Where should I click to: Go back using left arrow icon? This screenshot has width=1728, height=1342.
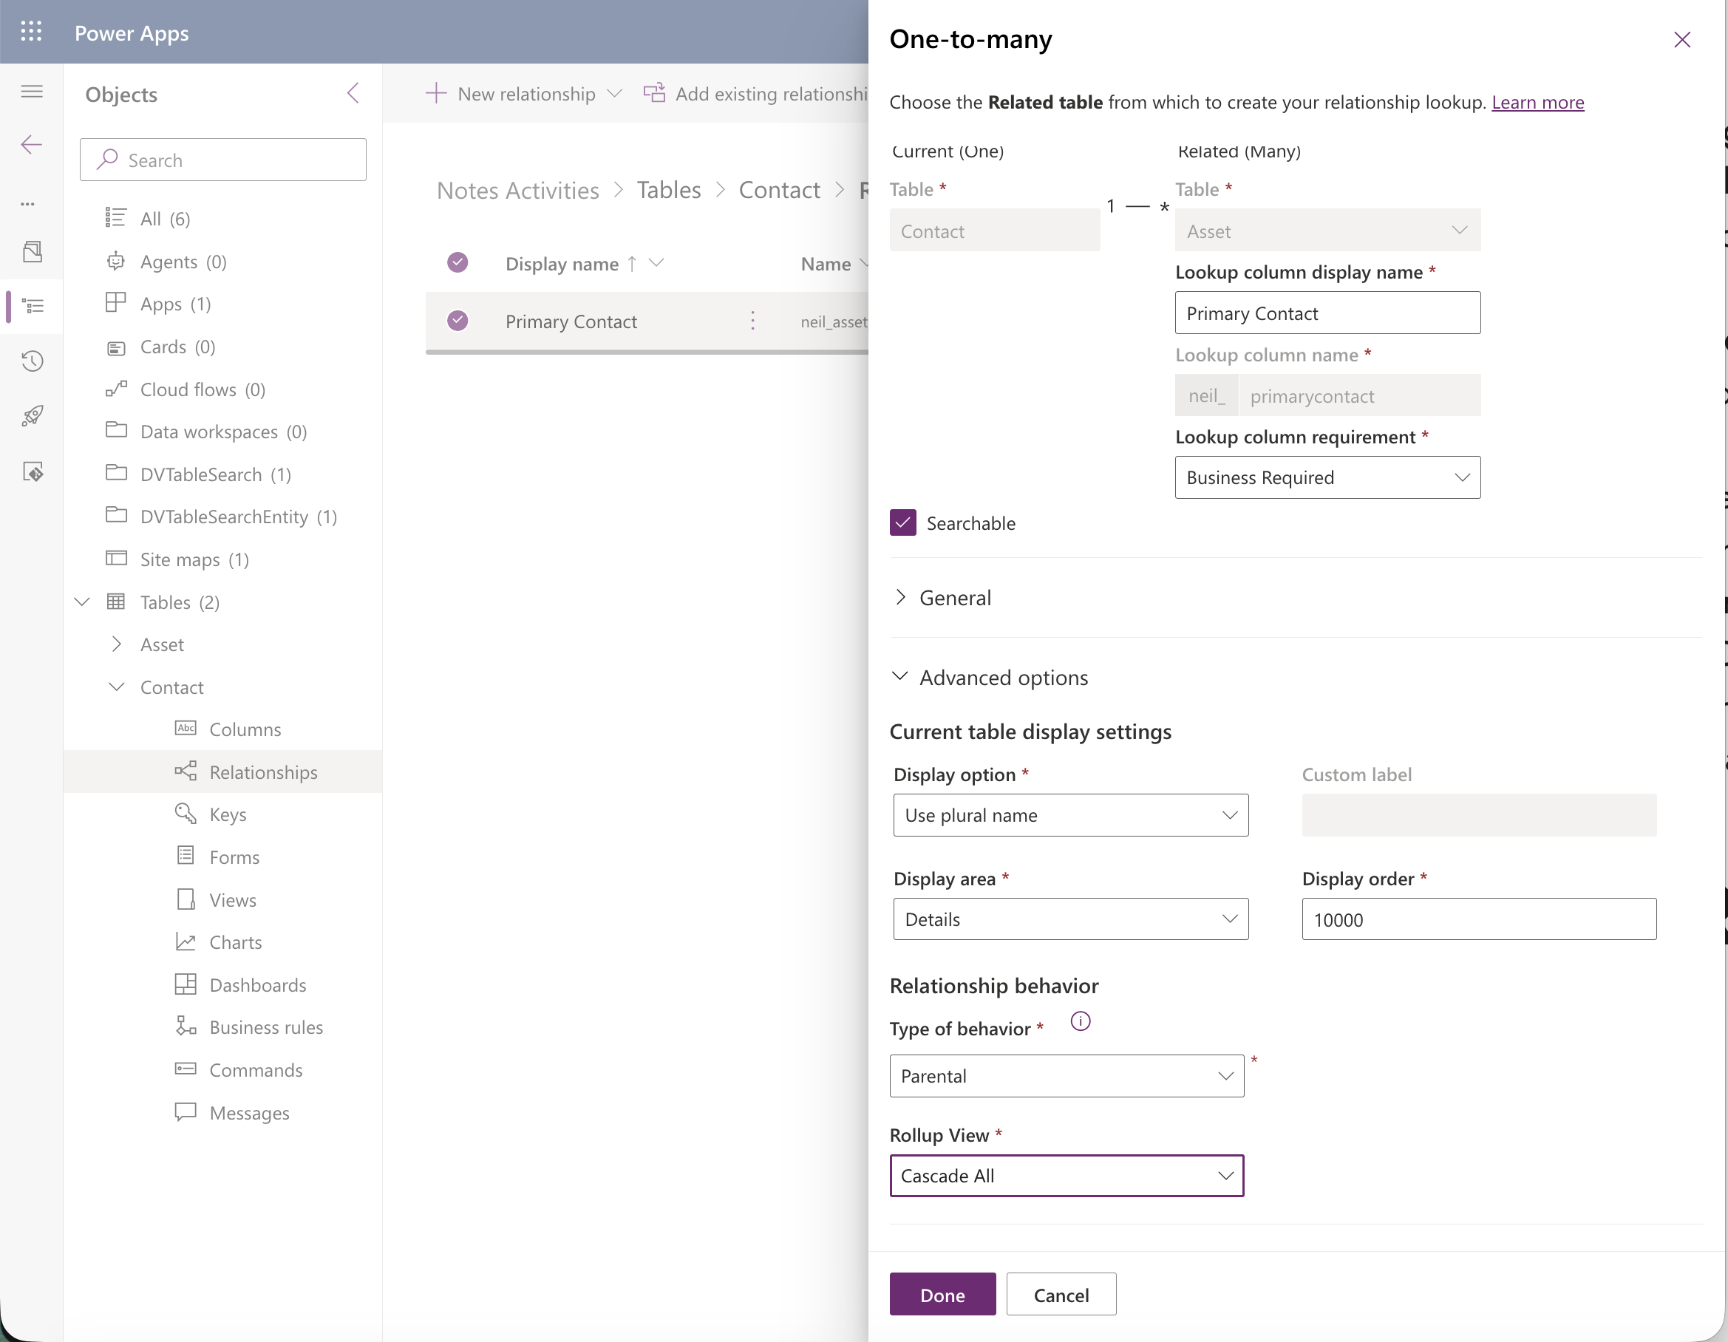click(32, 145)
